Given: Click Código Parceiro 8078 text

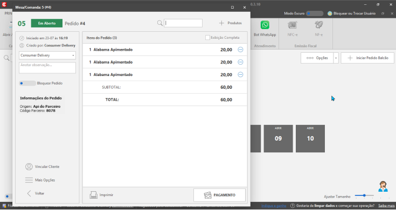Looking at the screenshot, I should [x=37, y=110].
